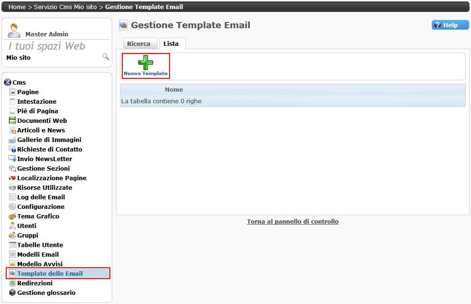Open Invio NewsLetter in sidebar menu
The width and height of the screenshot is (471, 304).
pyautogui.click(x=44, y=159)
